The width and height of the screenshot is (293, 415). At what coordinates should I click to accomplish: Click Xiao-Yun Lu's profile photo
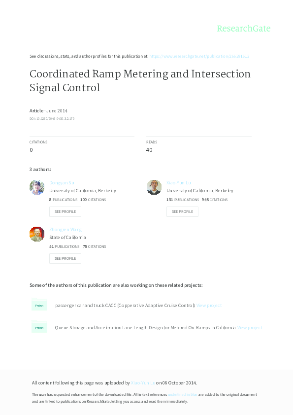(x=154, y=187)
